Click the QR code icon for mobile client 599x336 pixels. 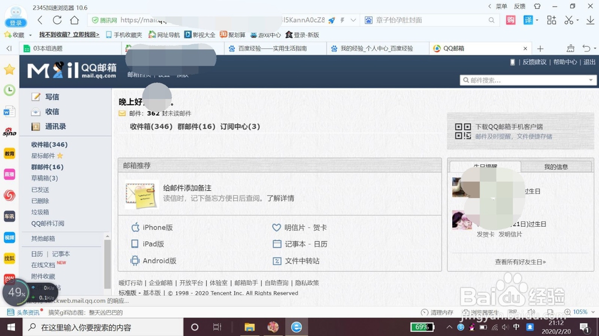[463, 131]
